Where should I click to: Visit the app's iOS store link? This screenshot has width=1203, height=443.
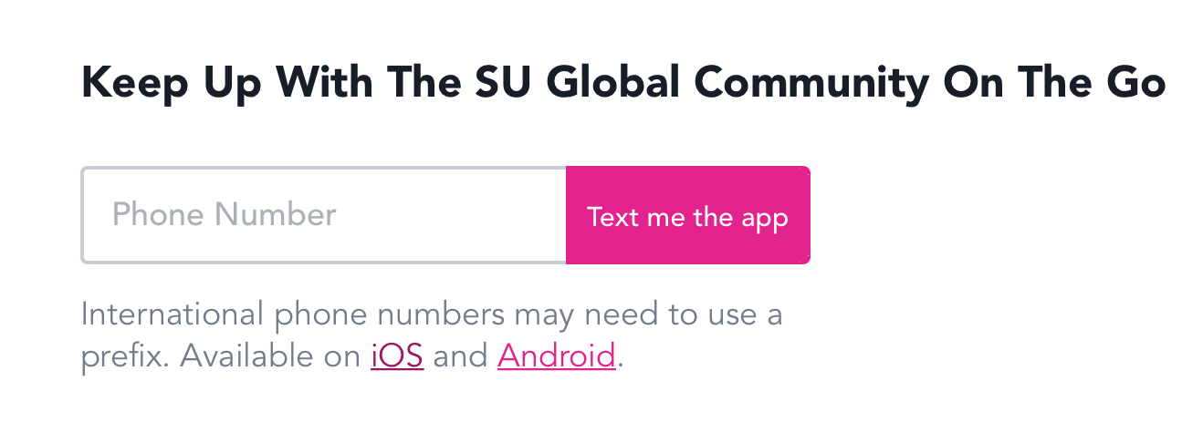(x=397, y=355)
